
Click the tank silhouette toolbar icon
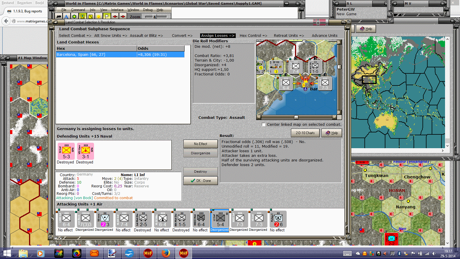tap(59, 16)
